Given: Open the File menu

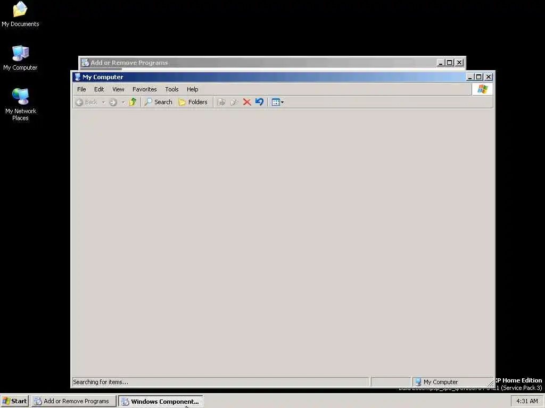Looking at the screenshot, I should 81,89.
